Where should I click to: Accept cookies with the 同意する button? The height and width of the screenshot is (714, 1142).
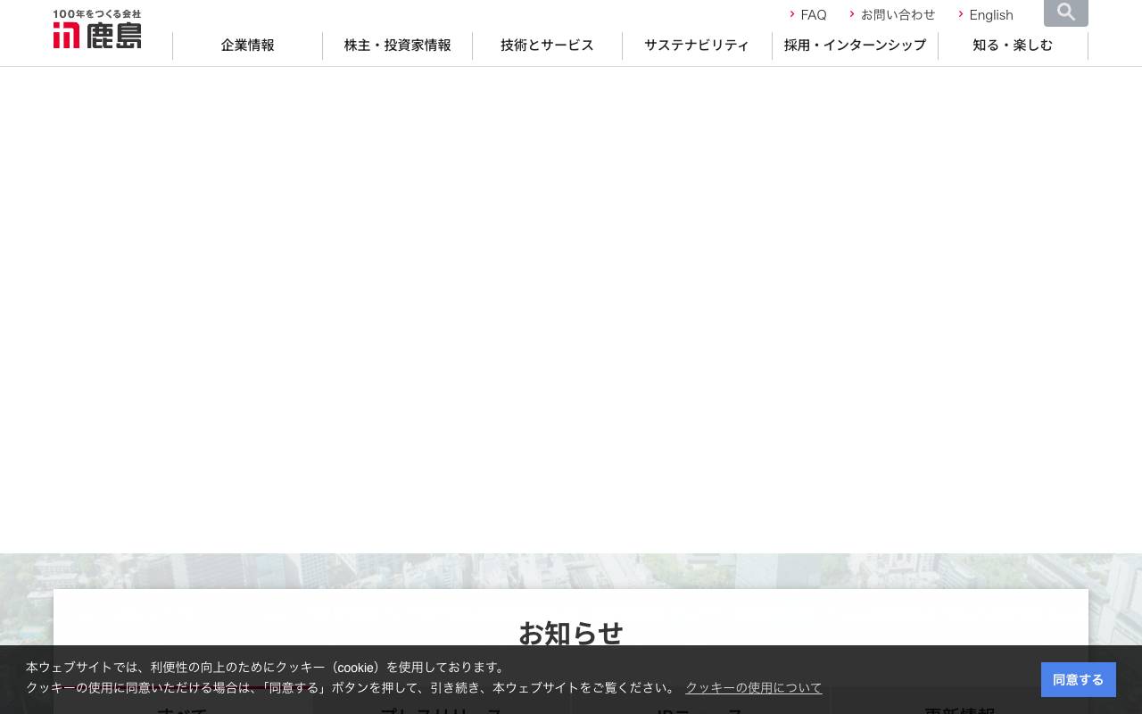(x=1078, y=679)
